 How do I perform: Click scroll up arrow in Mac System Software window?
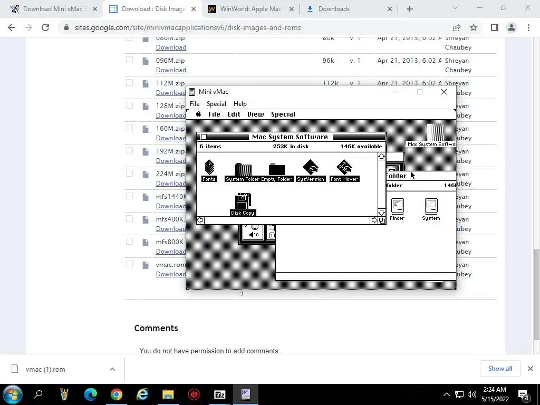[382, 156]
